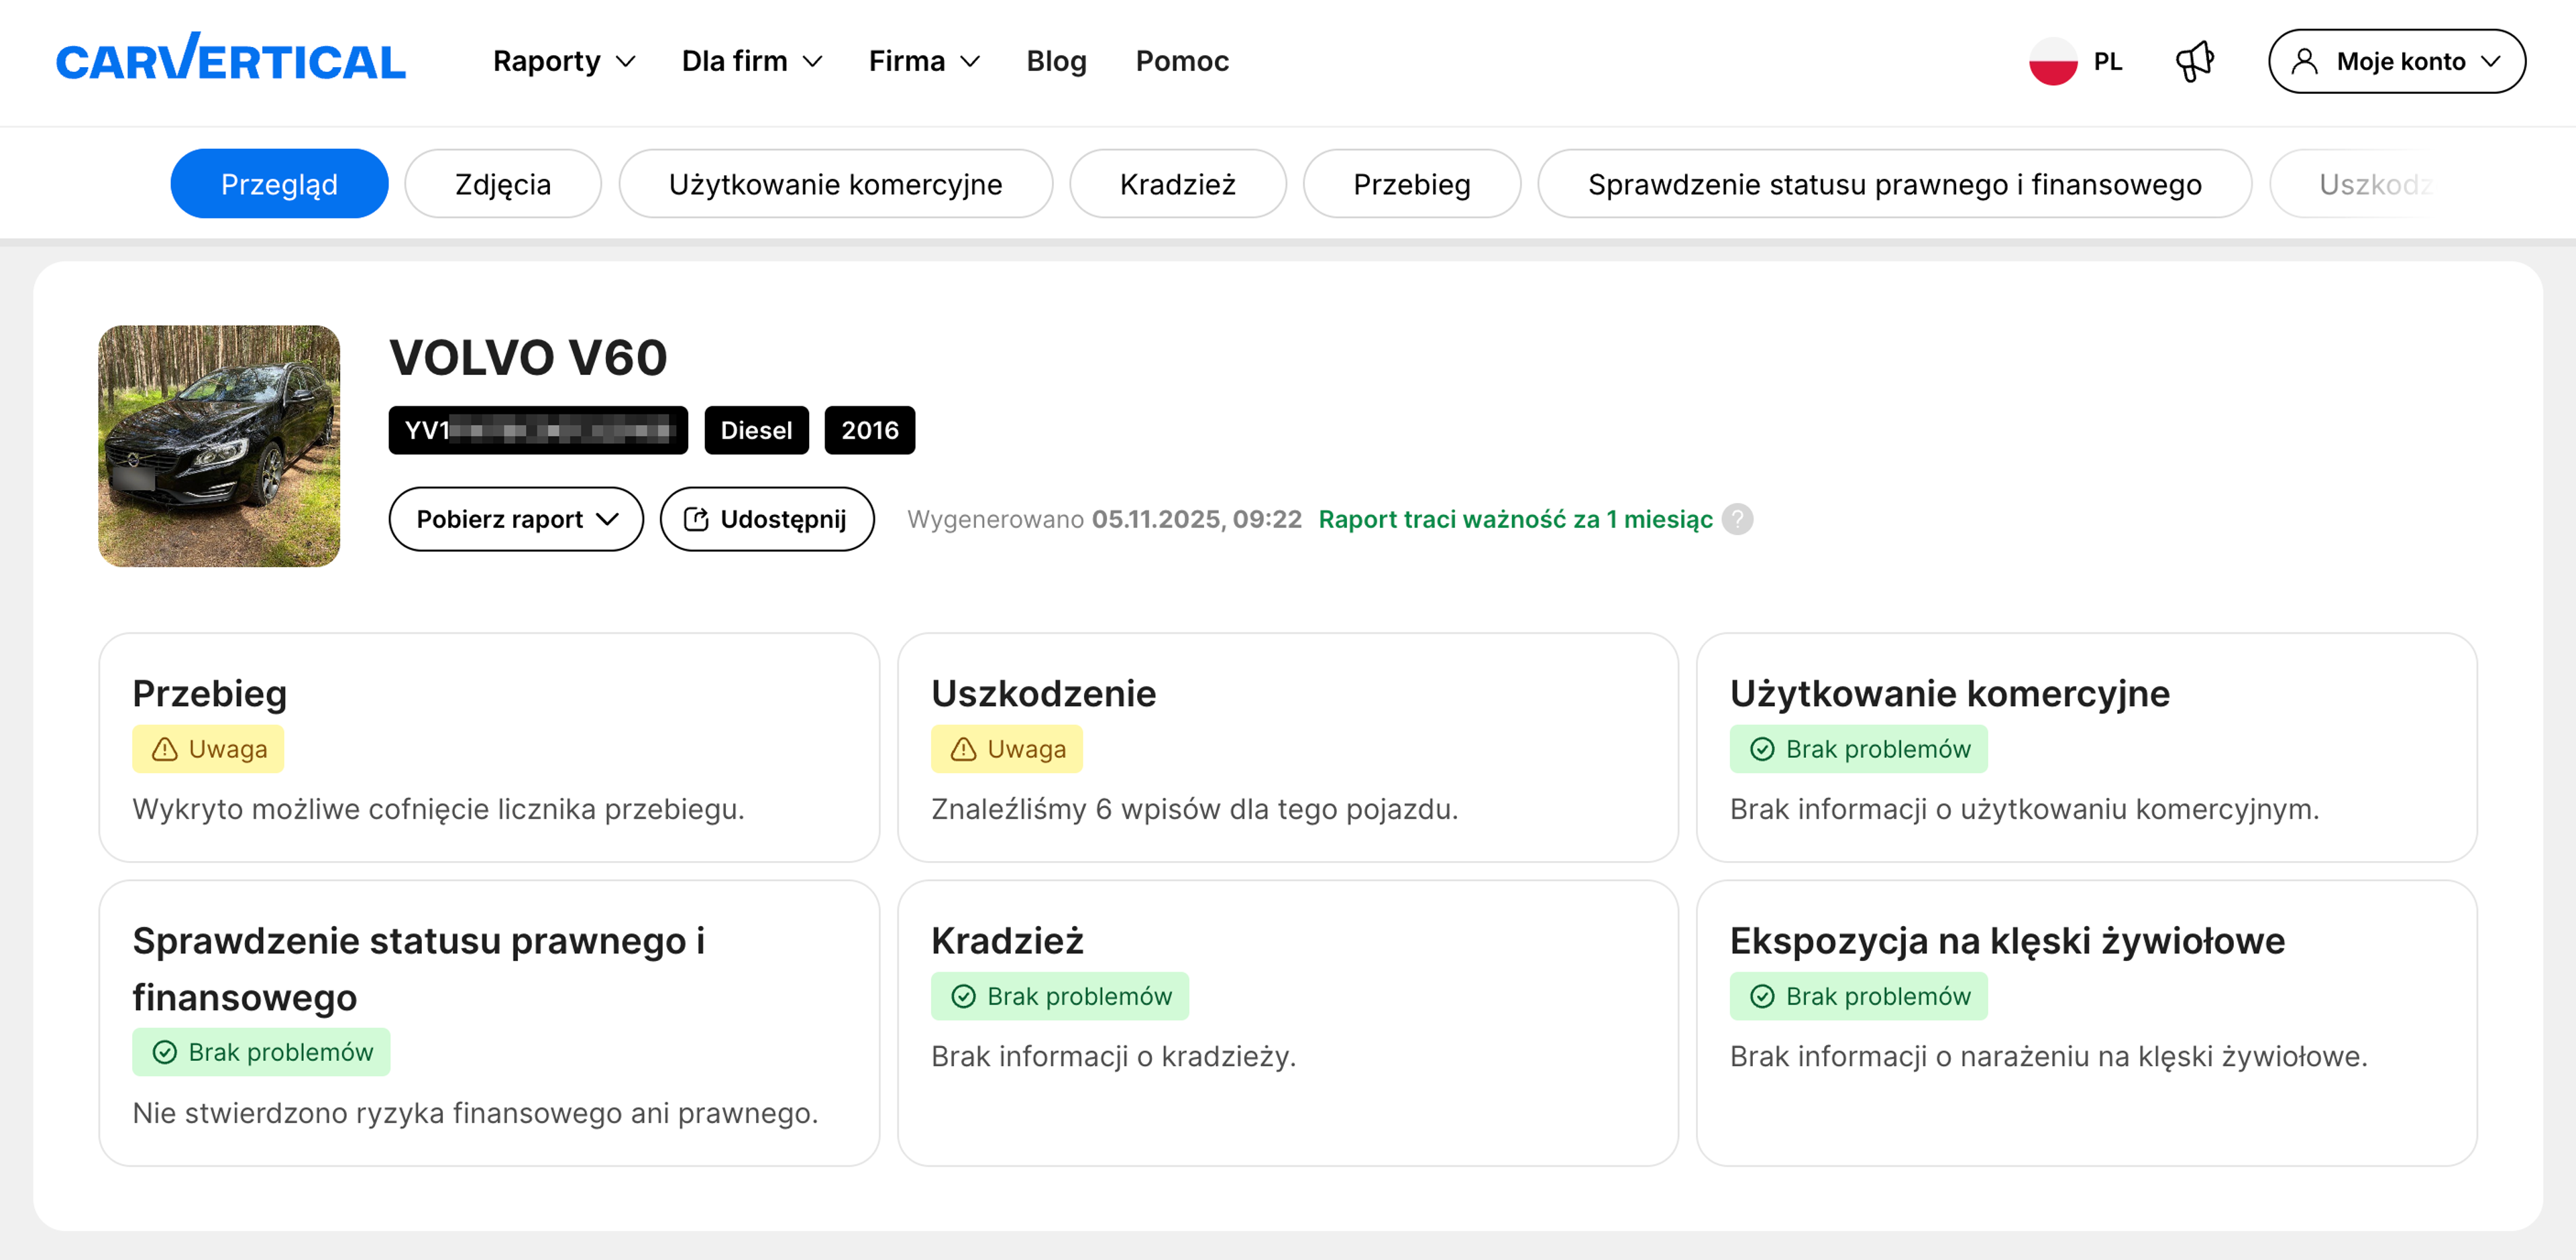Click the Uwaga badge in Przebieg card

[x=208, y=749]
